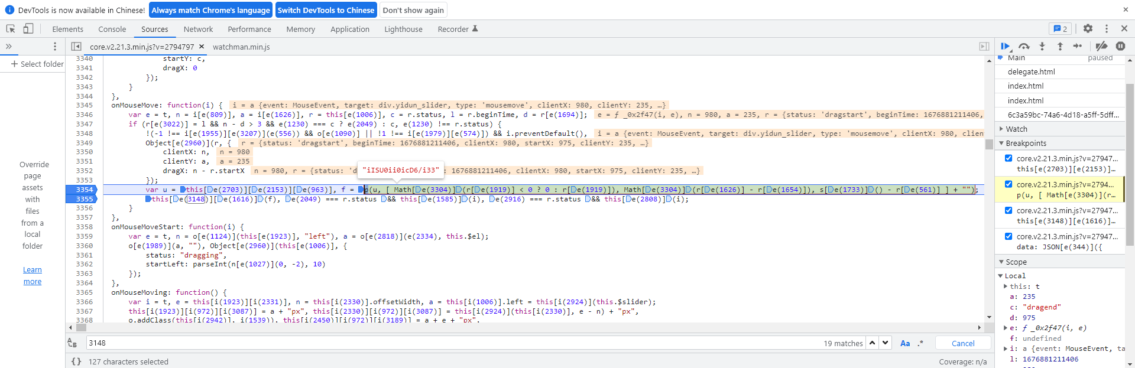Step out of current function
This screenshot has width=1135, height=368.
pyautogui.click(x=1060, y=46)
